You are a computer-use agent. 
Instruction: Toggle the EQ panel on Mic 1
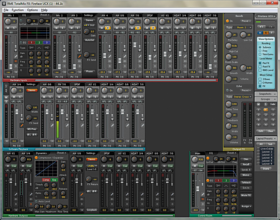click(x=16, y=61)
